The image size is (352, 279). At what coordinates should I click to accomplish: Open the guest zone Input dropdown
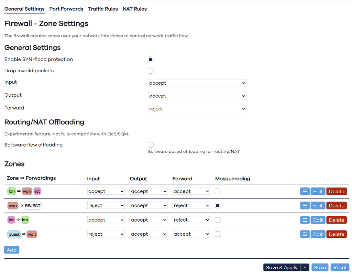tap(106, 234)
